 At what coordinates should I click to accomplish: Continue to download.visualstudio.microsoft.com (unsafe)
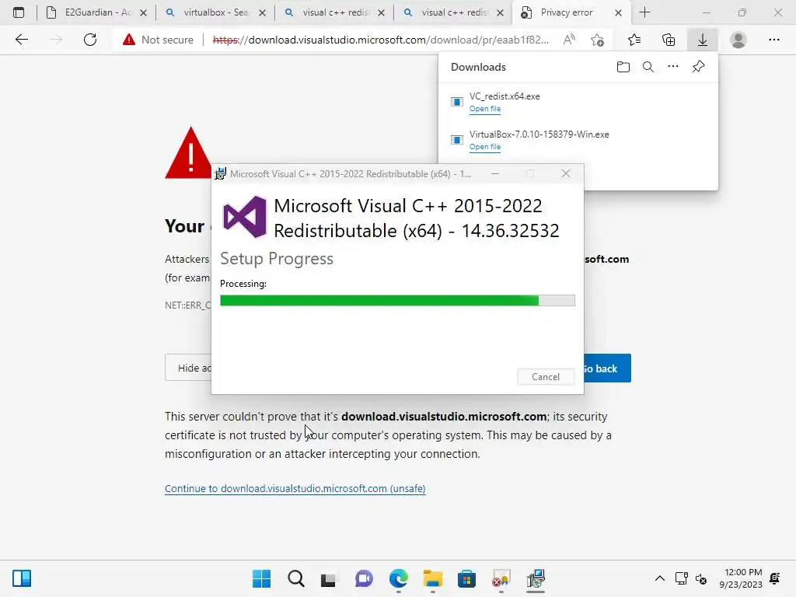pos(295,488)
